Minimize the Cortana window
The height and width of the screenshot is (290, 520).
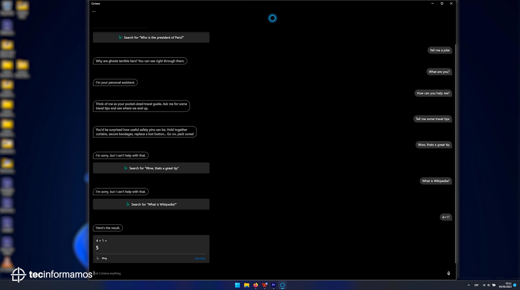432,3
